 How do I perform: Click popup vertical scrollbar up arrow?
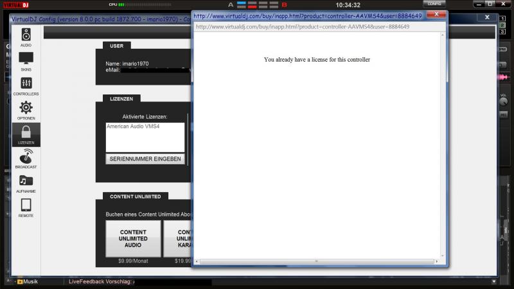click(443, 35)
